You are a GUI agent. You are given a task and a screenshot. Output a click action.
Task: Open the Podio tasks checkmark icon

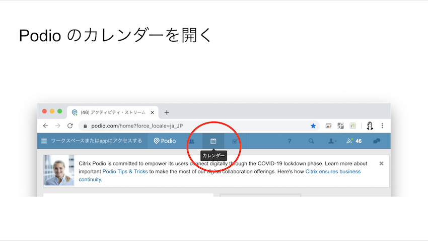pos(234,141)
